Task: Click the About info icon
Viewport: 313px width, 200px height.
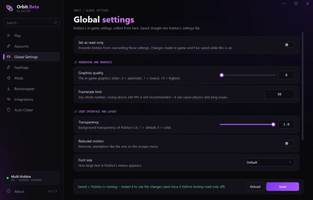Action: (x=9, y=191)
